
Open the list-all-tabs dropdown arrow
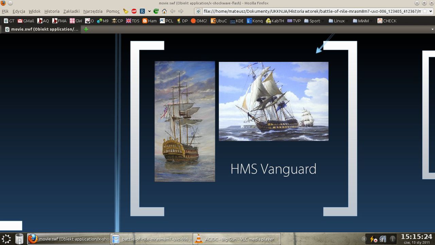click(432, 29)
